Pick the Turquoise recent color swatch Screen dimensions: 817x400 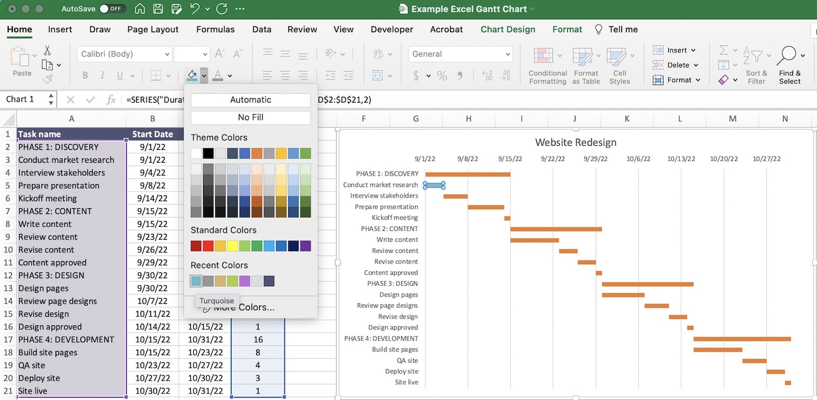[195, 280]
